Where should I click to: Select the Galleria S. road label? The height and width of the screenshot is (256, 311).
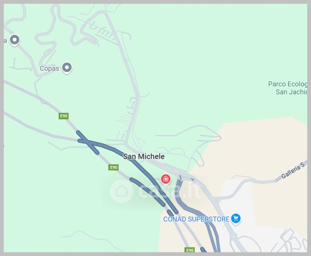coord(294,170)
